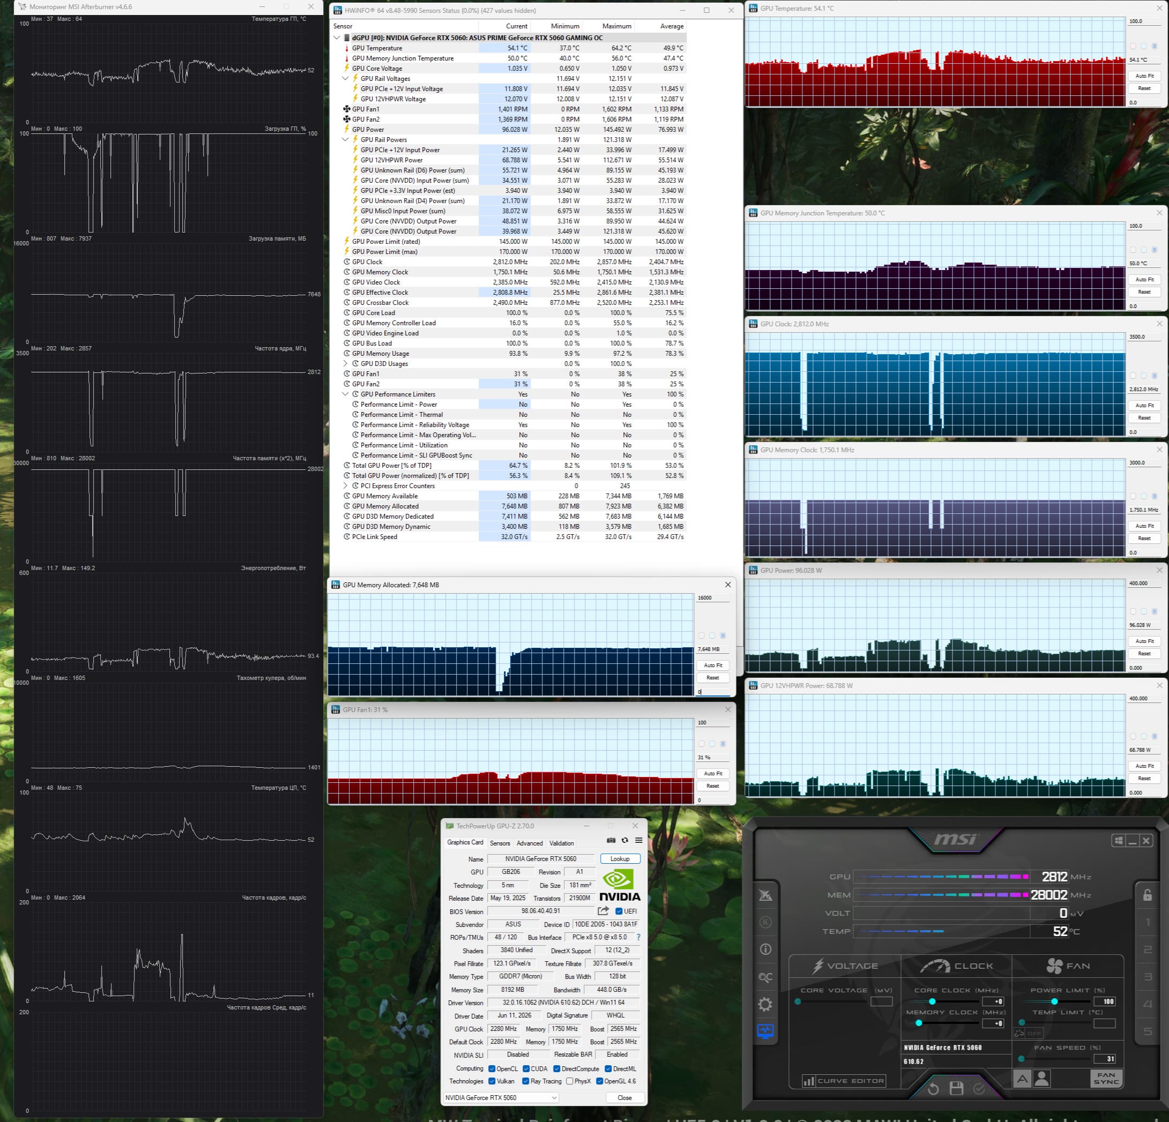
Task: Click the Power Limit slider handle
Action: tap(1054, 1001)
